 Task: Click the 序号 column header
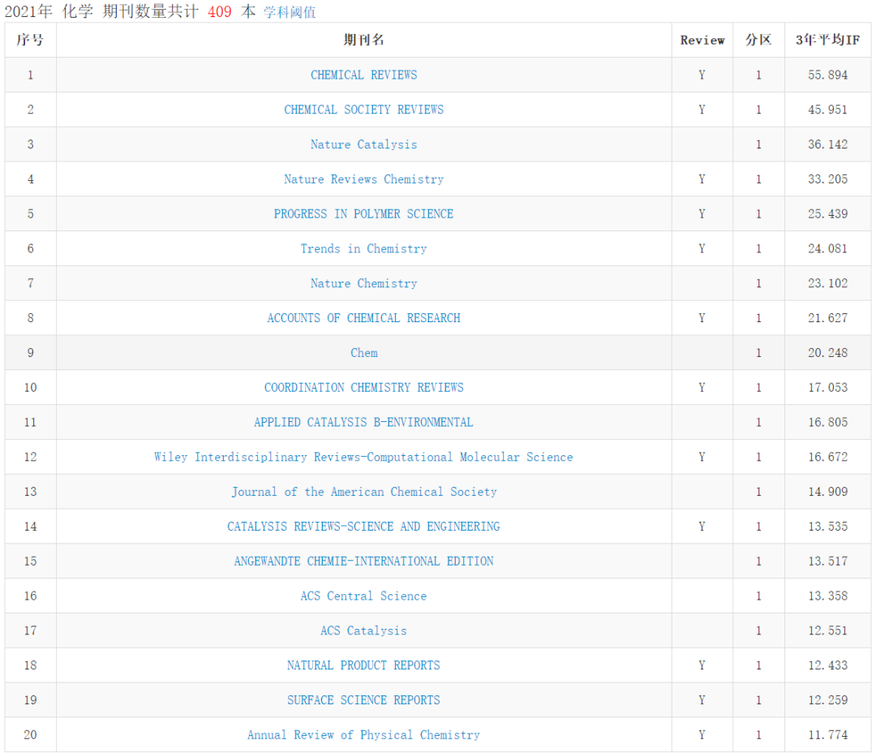click(x=30, y=40)
